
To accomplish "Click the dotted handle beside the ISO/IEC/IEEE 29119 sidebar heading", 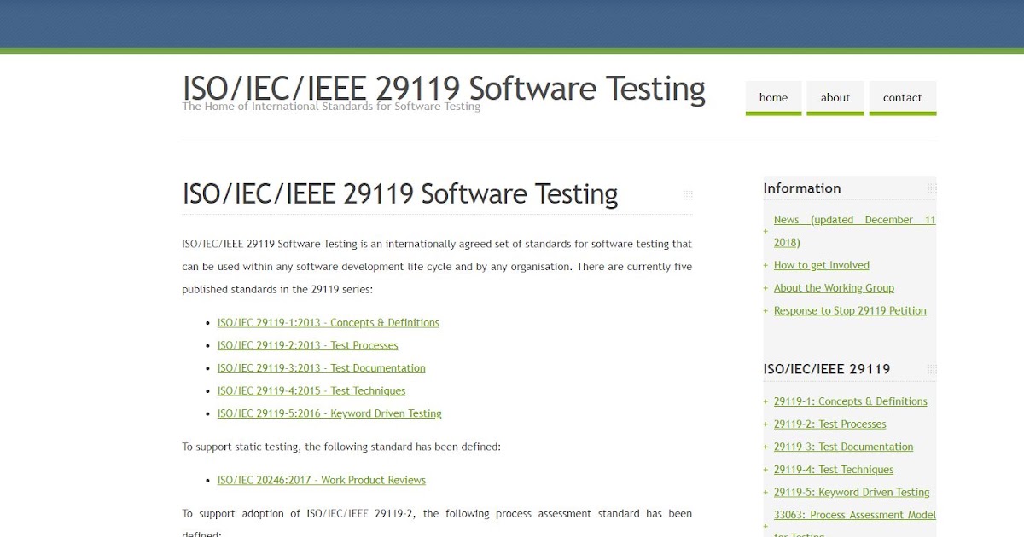I will 930,368.
